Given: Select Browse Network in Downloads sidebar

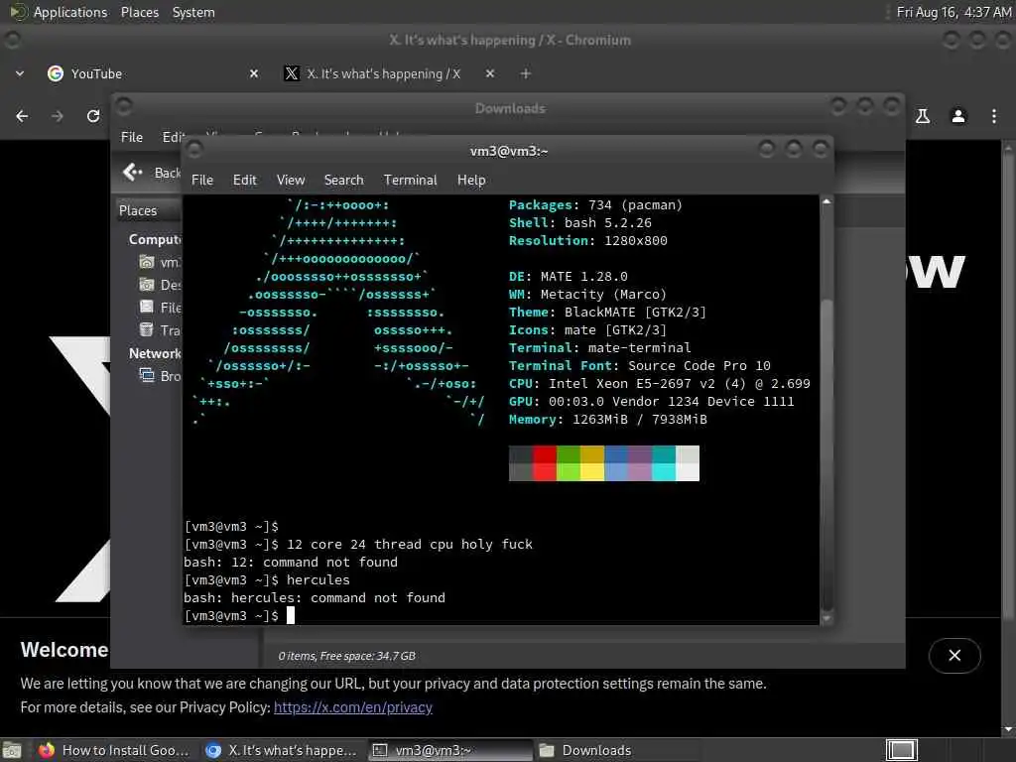Looking at the screenshot, I should 160,376.
